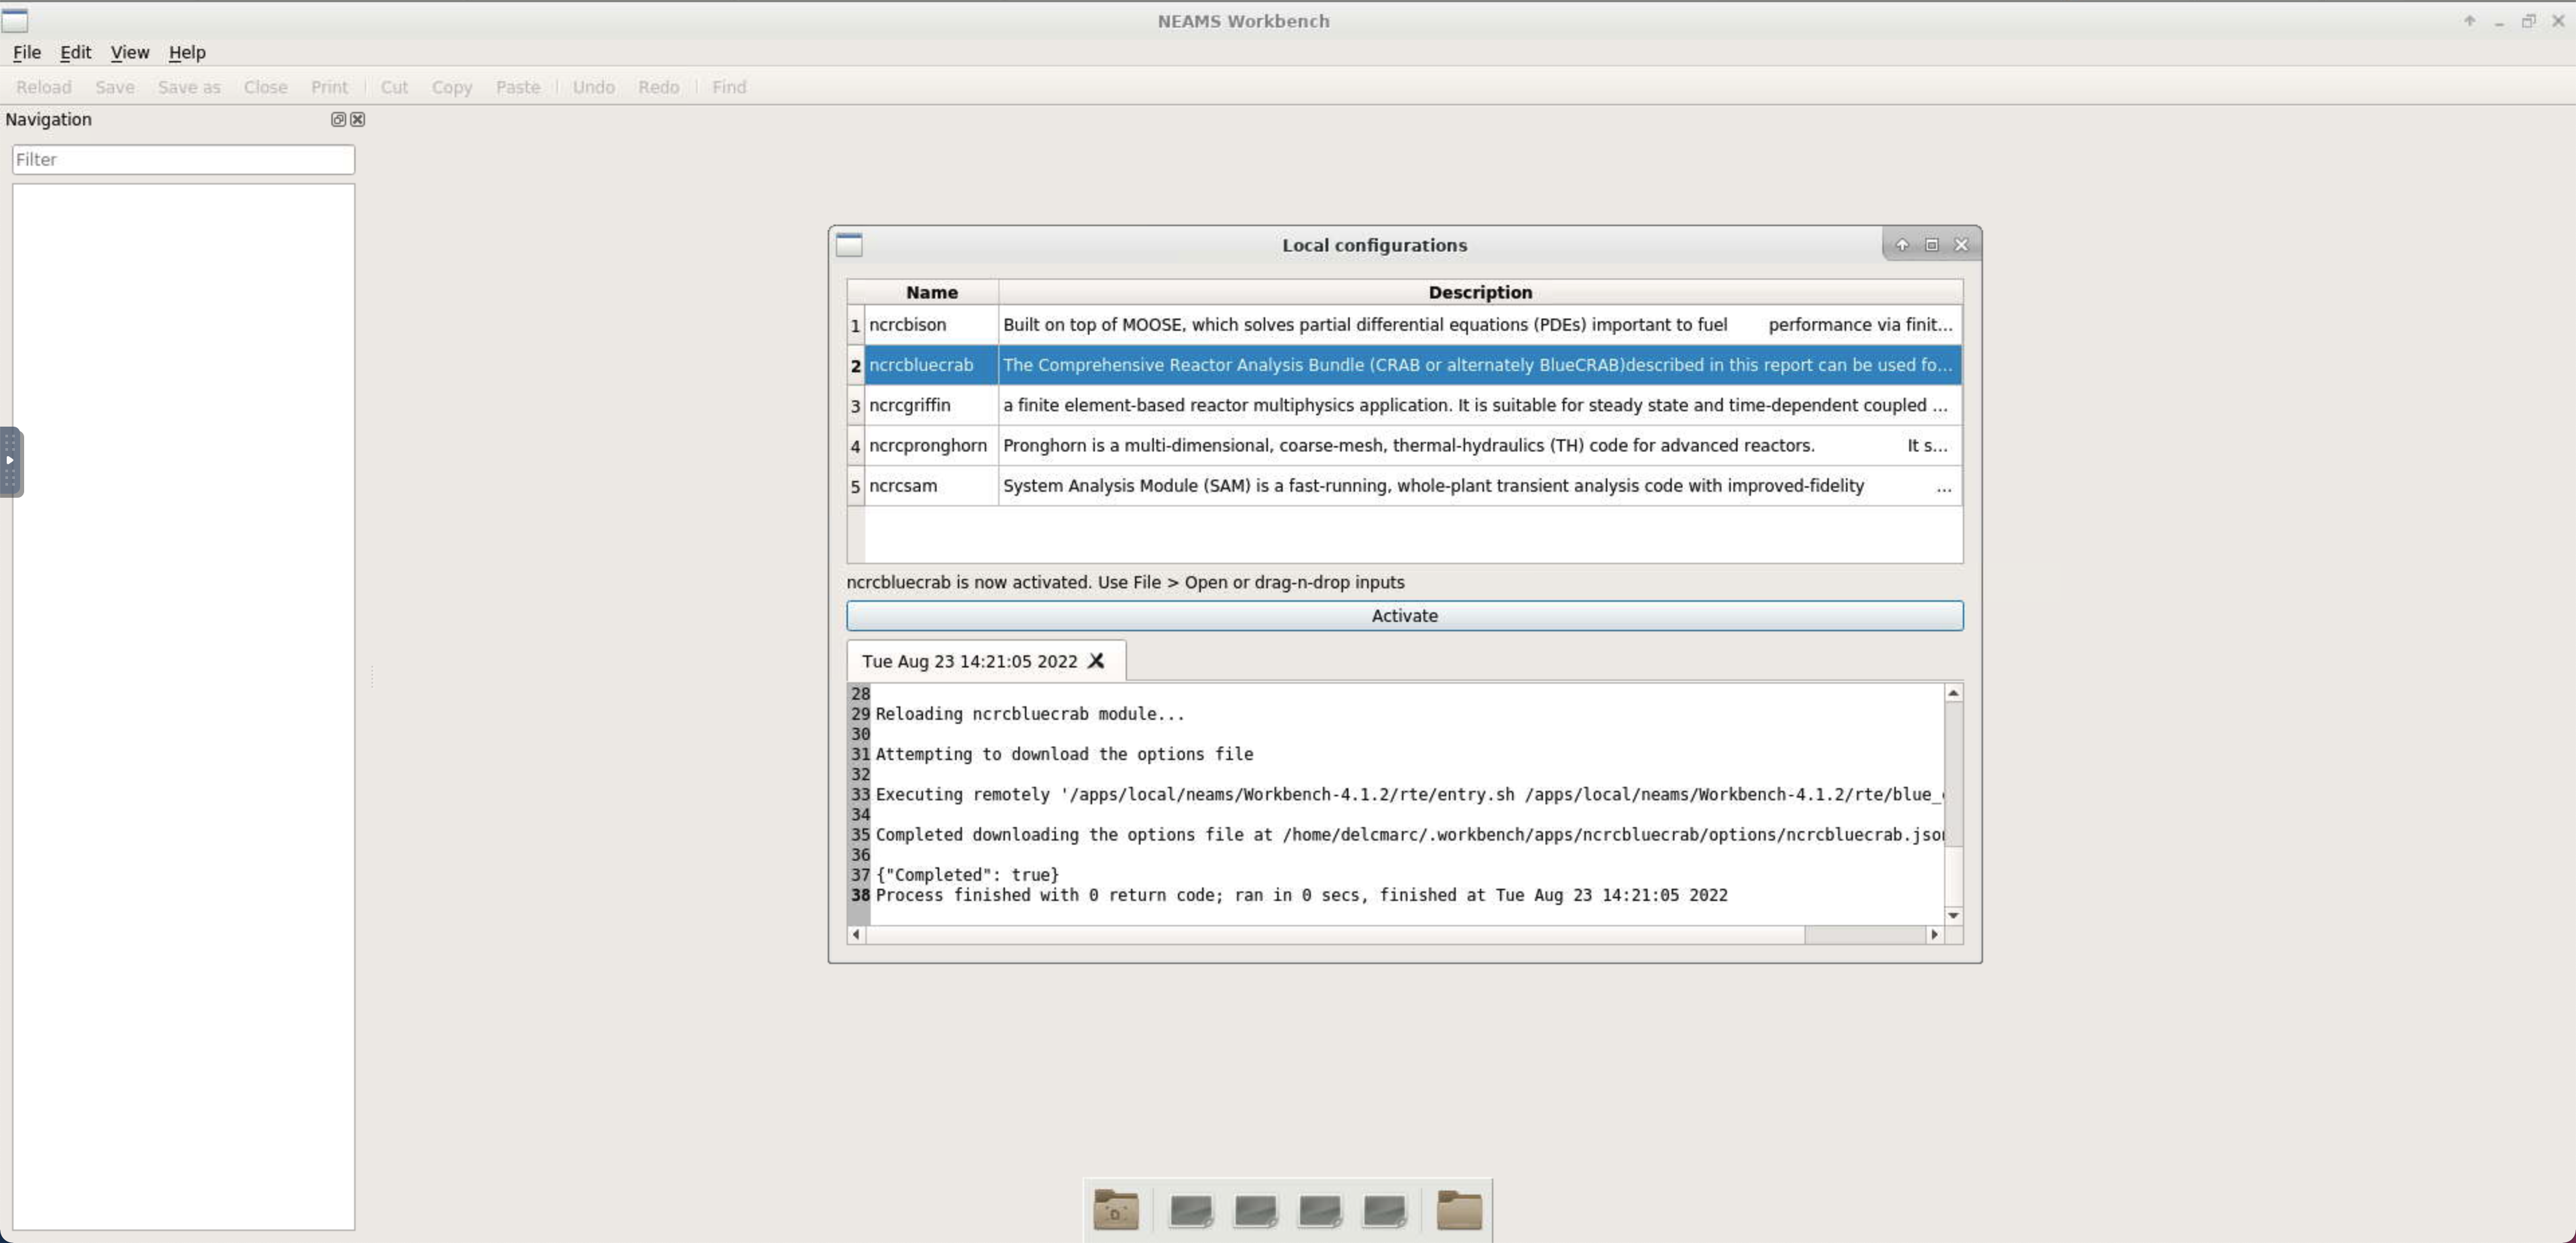Screen dimensions: 2576x1243
Task: Click the Activate button
Action: [1404, 615]
